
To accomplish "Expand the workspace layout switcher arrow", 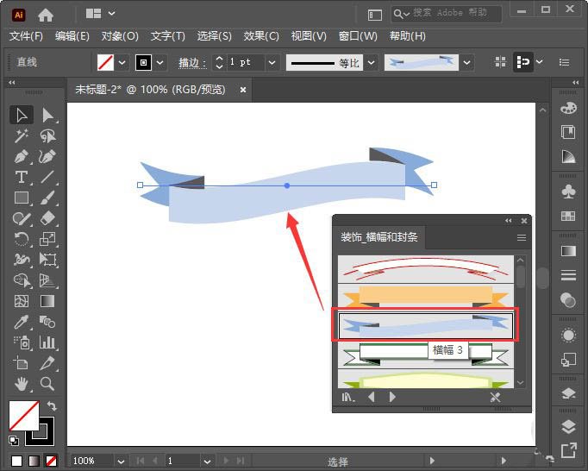I will 112,14.
